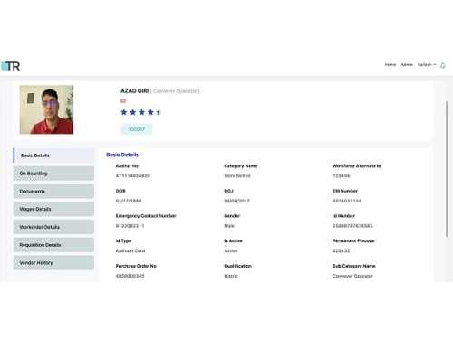
Task: Open the Vendor History tab
Action: pos(53,263)
